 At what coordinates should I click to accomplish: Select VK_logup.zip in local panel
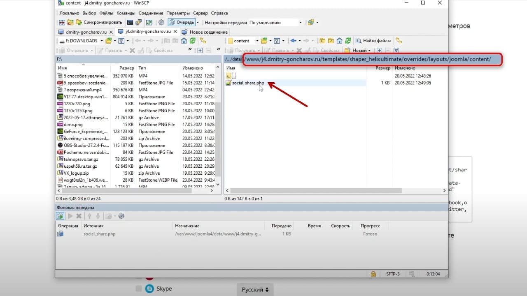tap(76, 173)
